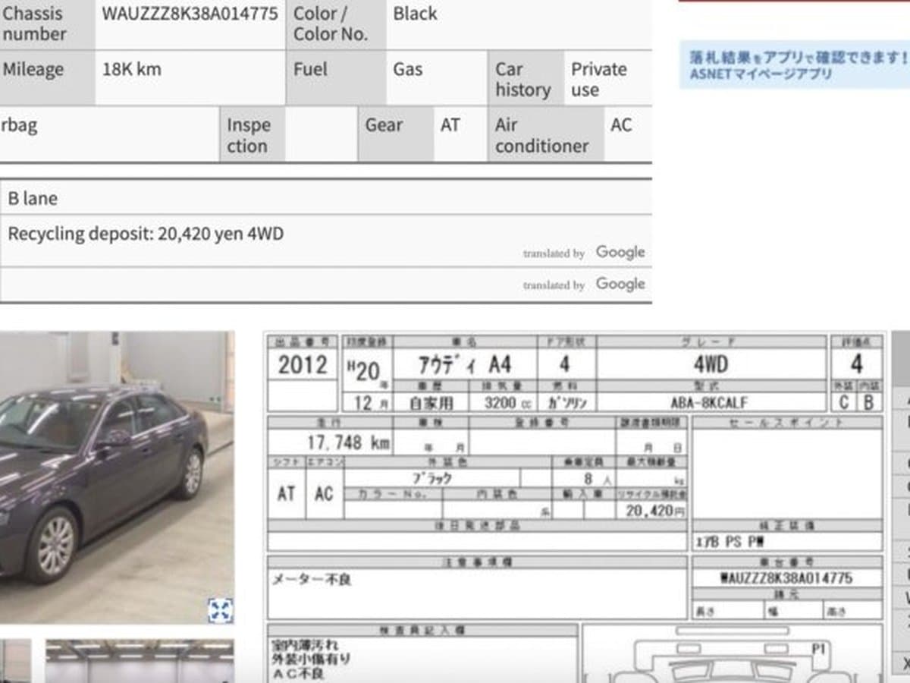The width and height of the screenshot is (910, 683).
Task: Click the 'Private use' car history value
Action: (599, 79)
